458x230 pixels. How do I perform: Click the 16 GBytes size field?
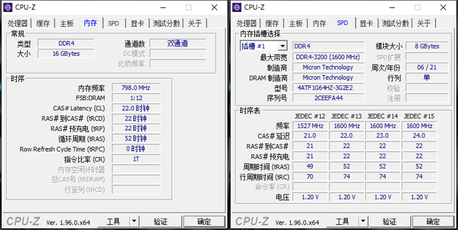pos(66,54)
